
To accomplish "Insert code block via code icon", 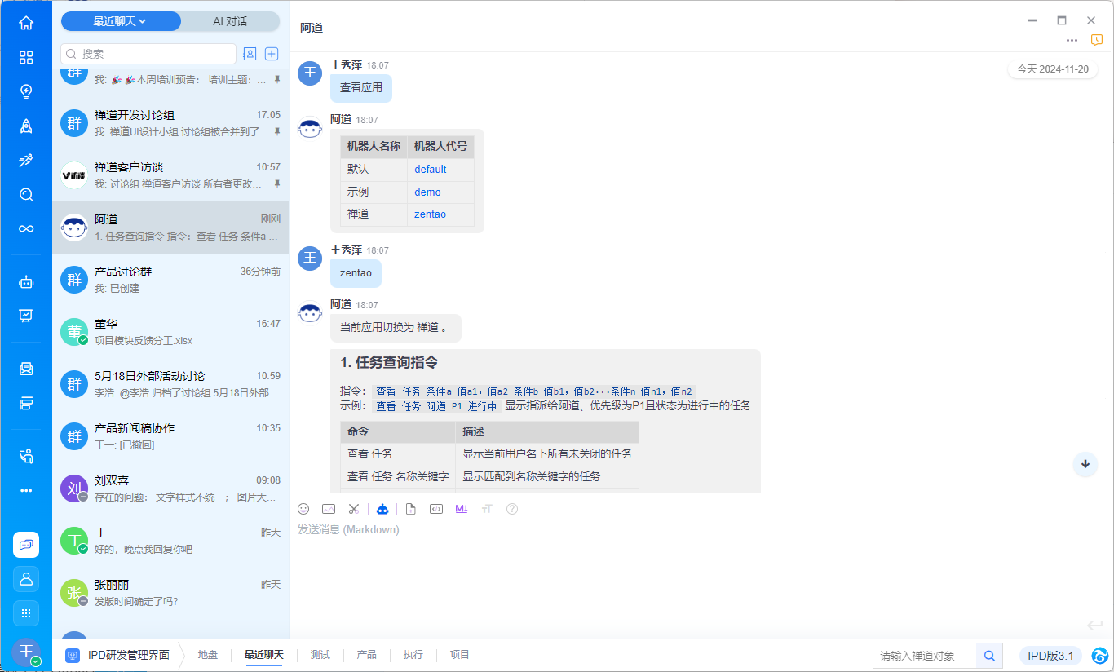I will 436,509.
